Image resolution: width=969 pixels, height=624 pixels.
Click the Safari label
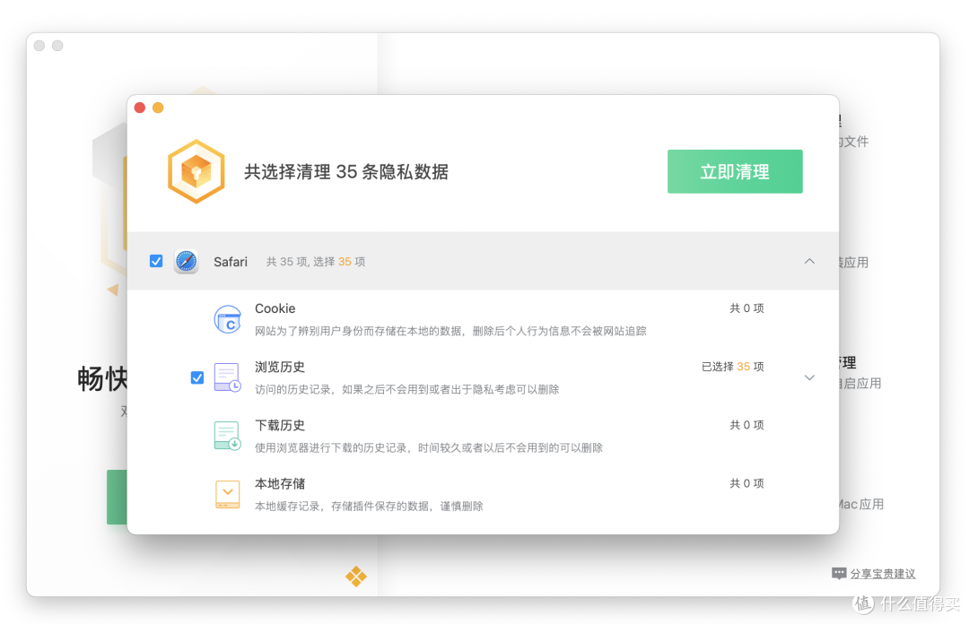(x=231, y=262)
